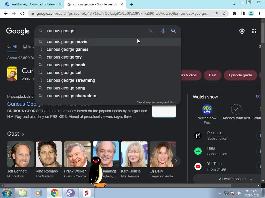This screenshot has height=198, width=265.
Task: Open a new browser tab
Action: coord(132,5)
